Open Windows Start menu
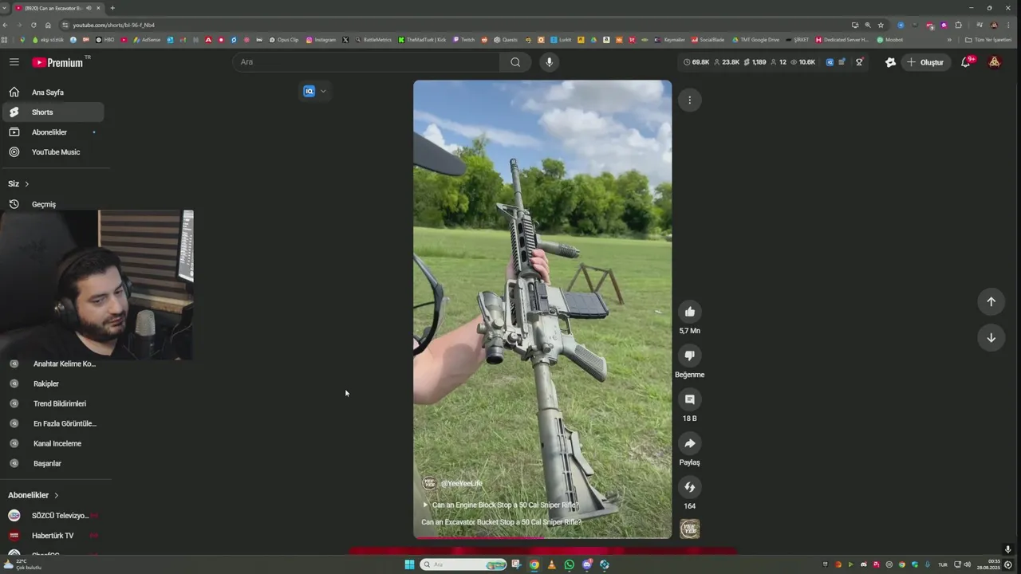The height and width of the screenshot is (574, 1021). tap(409, 564)
